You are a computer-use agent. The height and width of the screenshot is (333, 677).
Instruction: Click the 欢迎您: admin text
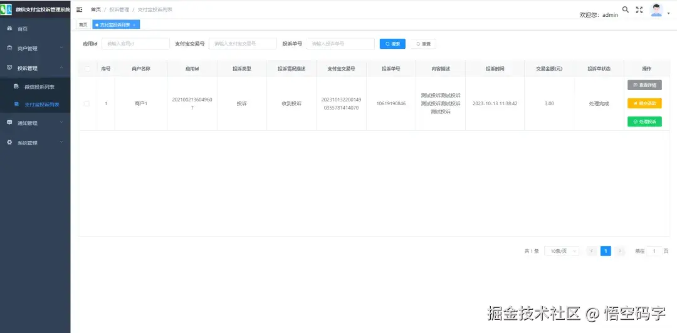pyautogui.click(x=599, y=14)
